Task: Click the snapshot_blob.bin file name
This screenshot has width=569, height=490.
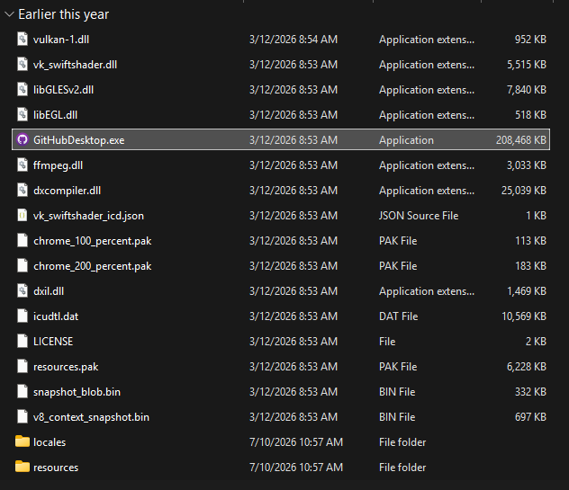Action: point(77,392)
